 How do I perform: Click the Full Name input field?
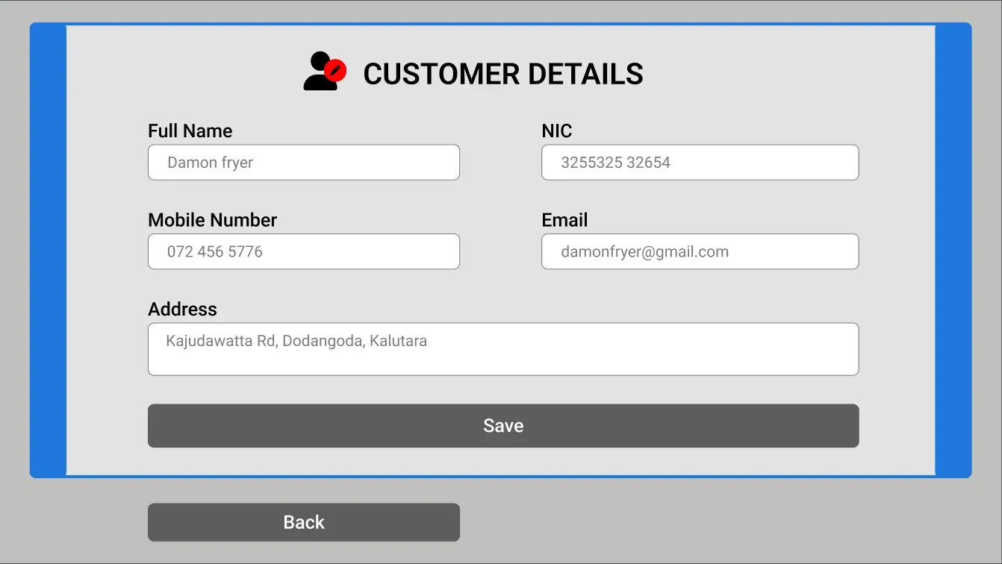304,163
